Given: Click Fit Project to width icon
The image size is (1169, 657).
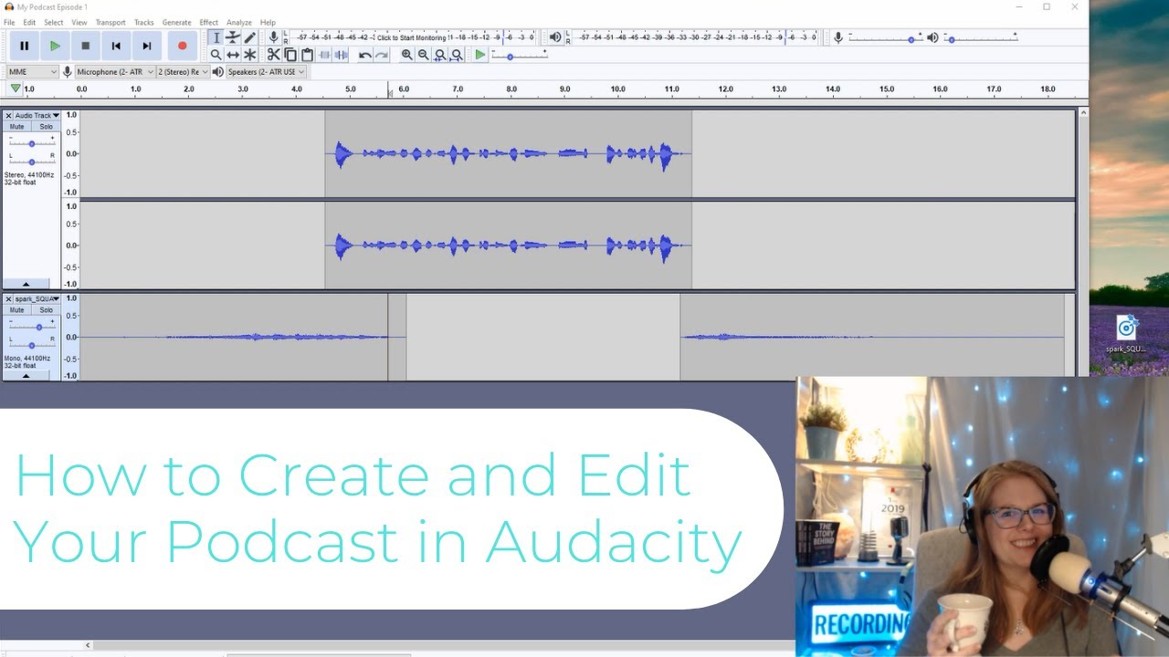Looking at the screenshot, I should pos(456,55).
